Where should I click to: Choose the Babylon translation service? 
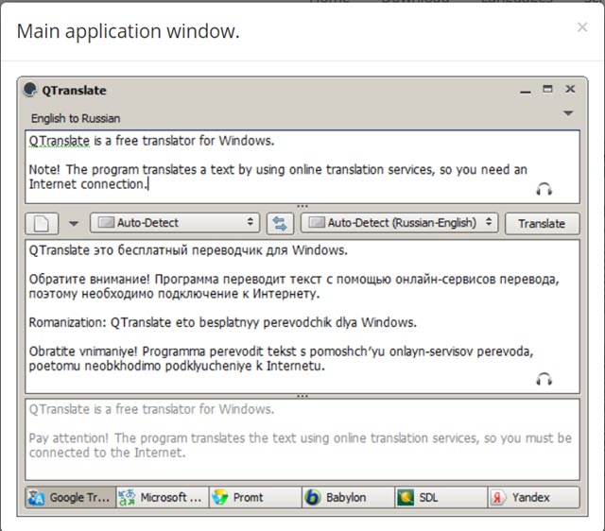(x=349, y=497)
